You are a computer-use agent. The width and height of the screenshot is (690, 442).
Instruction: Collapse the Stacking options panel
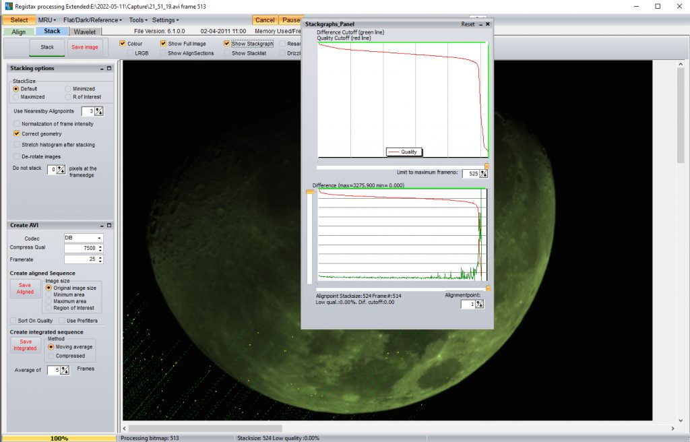pos(101,69)
